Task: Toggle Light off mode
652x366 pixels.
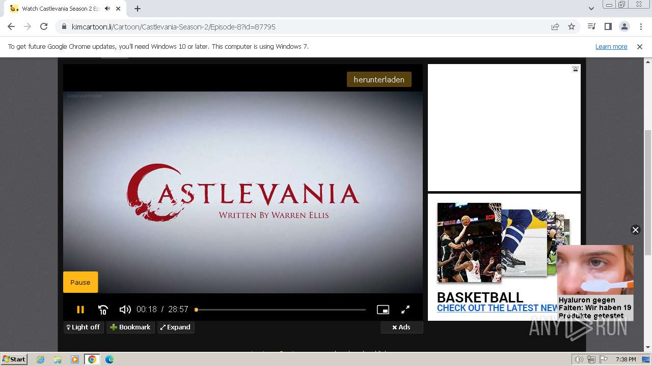Action: pyautogui.click(x=84, y=327)
